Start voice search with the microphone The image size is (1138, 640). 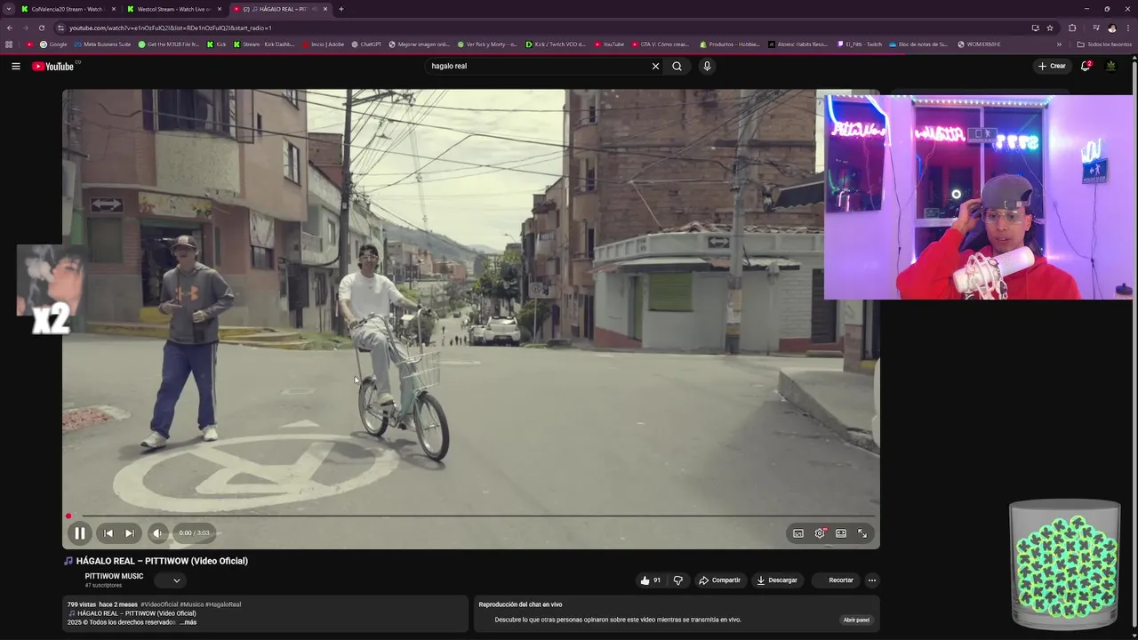707,66
